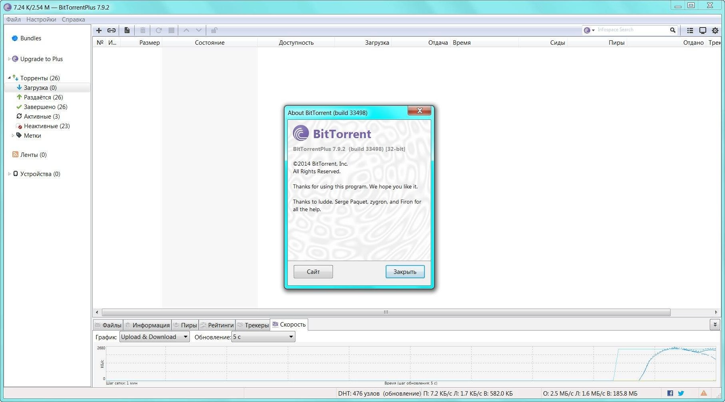Open the Настройки menu
Viewport: 725px width, 402px height.
pos(41,19)
